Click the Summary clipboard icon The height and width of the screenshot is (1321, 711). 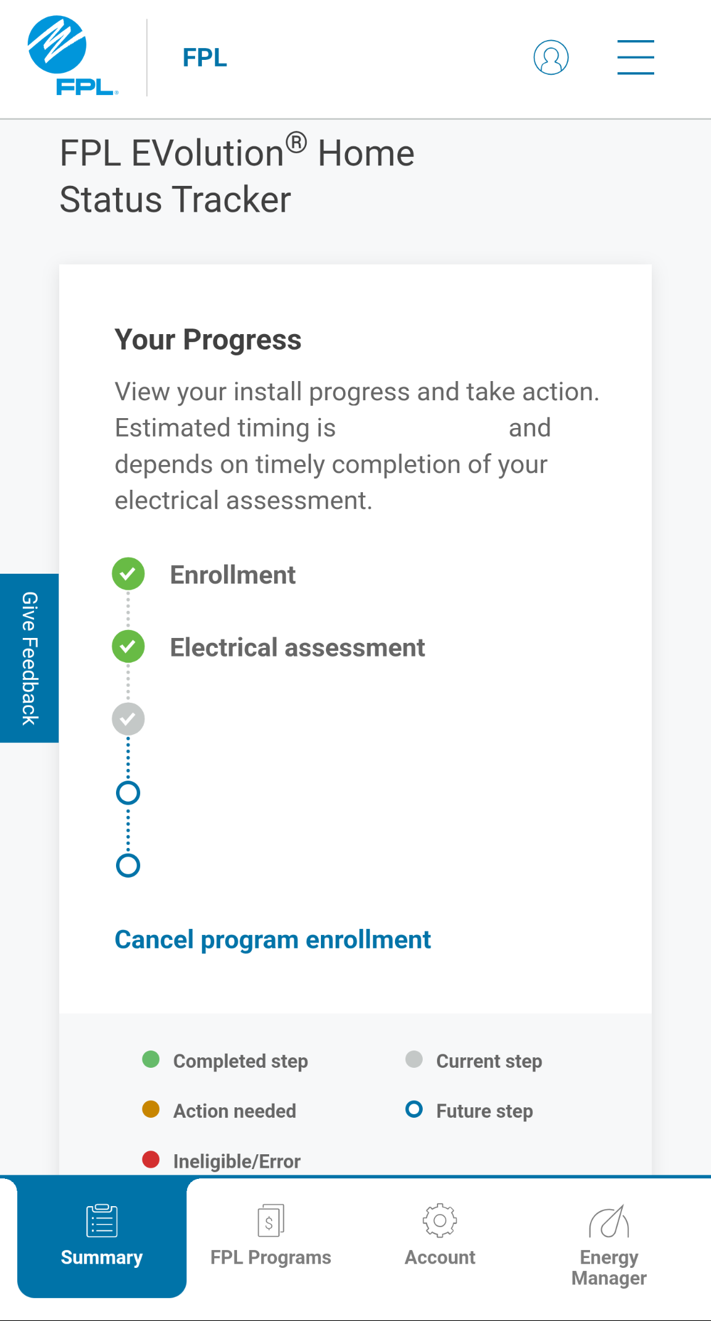click(102, 1220)
